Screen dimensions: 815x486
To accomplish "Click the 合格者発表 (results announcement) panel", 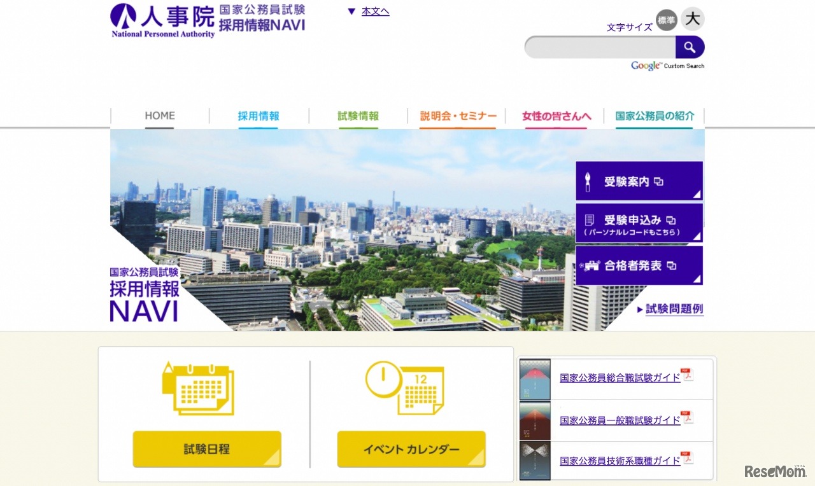I will pos(637,265).
